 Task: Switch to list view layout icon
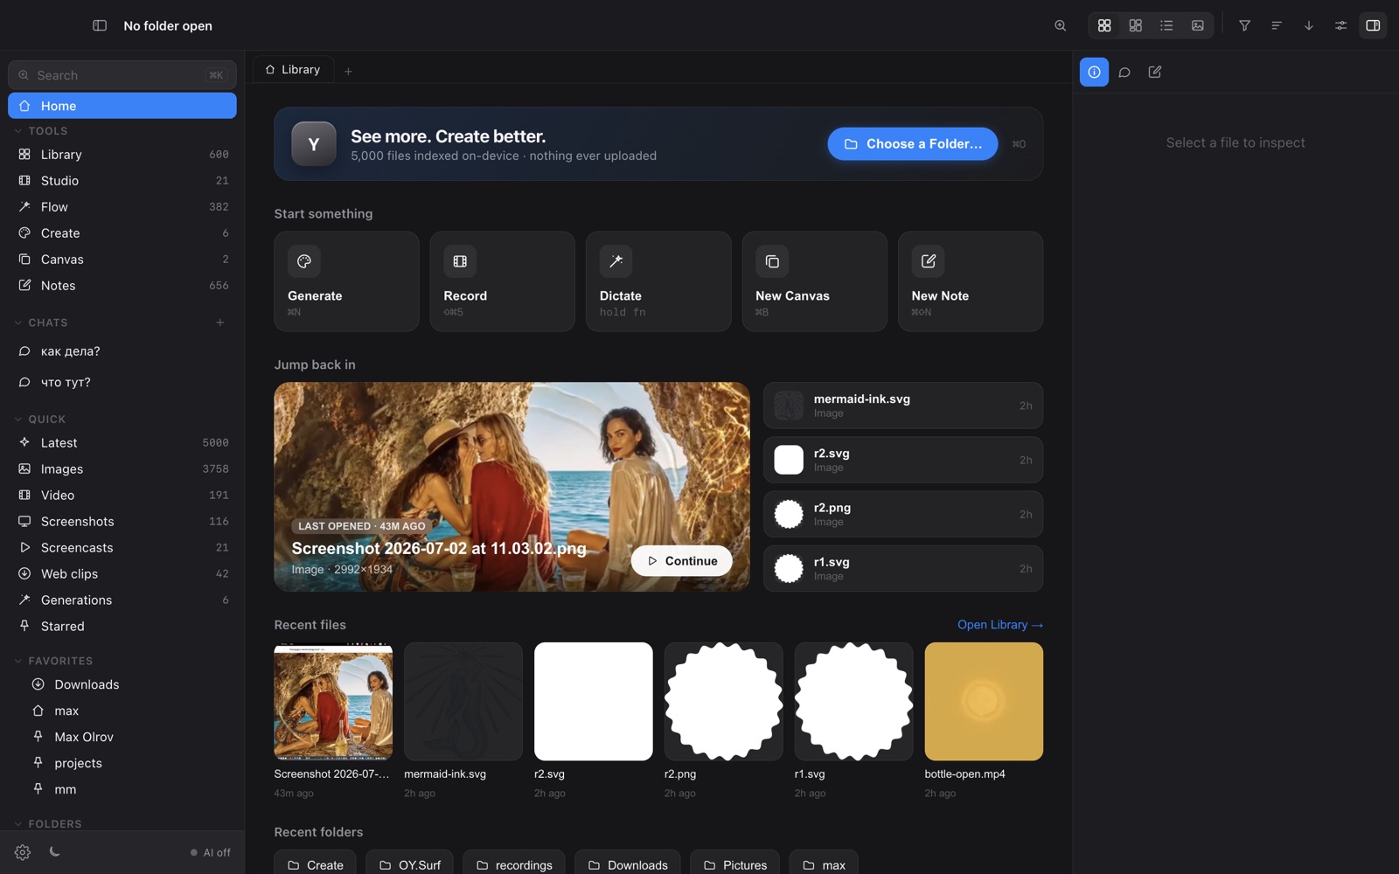(x=1166, y=25)
